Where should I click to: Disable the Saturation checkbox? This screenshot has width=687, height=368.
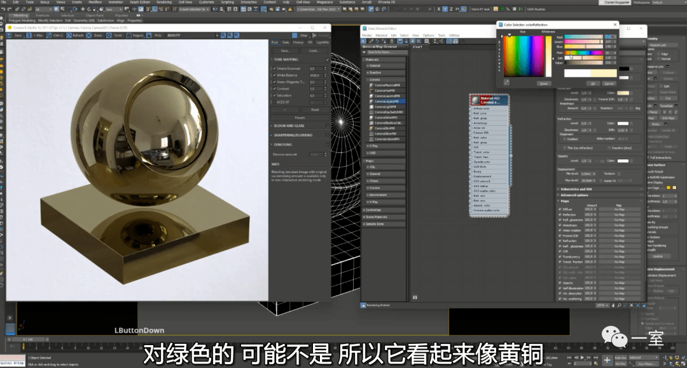click(275, 96)
